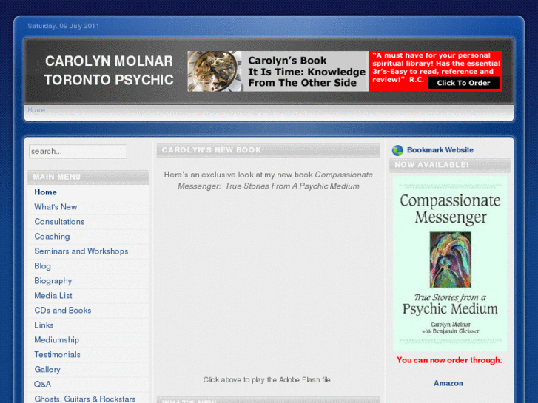Navigate to Mediumship page

(57, 339)
